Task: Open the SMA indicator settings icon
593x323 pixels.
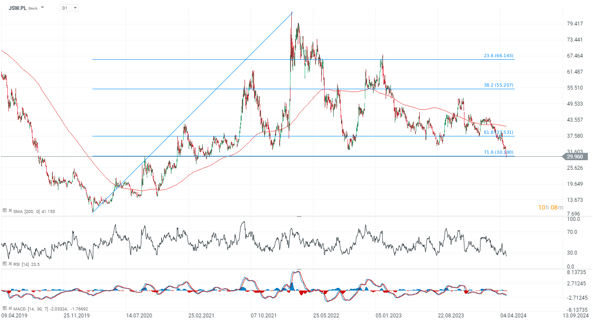Action: (5, 210)
